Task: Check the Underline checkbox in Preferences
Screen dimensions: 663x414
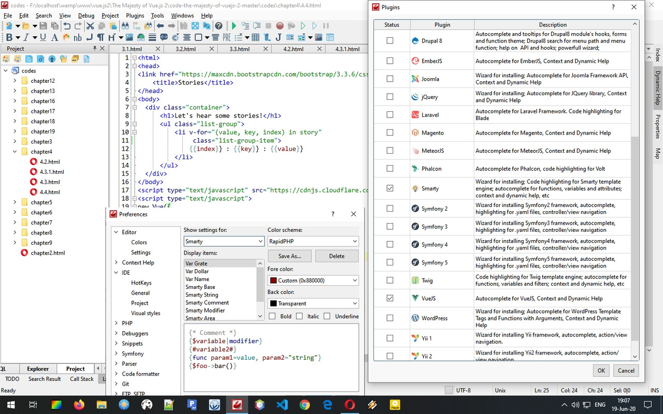Action: click(327, 316)
